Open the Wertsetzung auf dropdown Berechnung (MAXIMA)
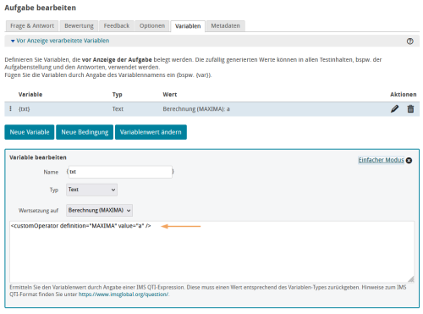Image resolution: width=423 pixels, height=314 pixels. pyautogui.click(x=99, y=210)
